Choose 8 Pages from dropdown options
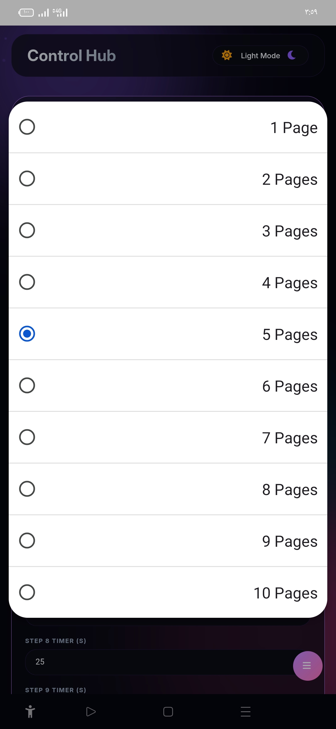Image resolution: width=336 pixels, height=729 pixels. click(x=168, y=489)
